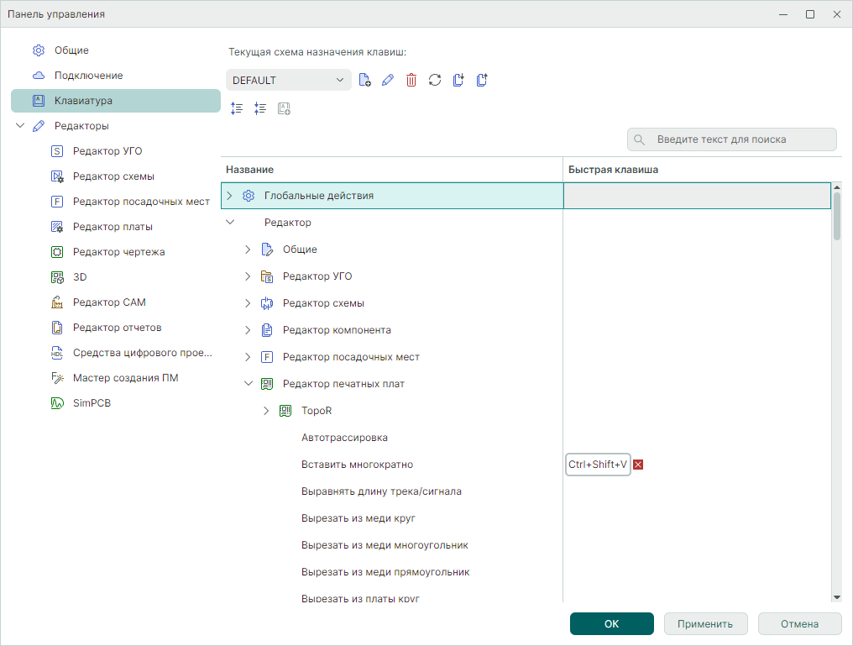853x646 pixels.
Task: Open the DEFAULT scheme dropdown
Action: (x=288, y=81)
